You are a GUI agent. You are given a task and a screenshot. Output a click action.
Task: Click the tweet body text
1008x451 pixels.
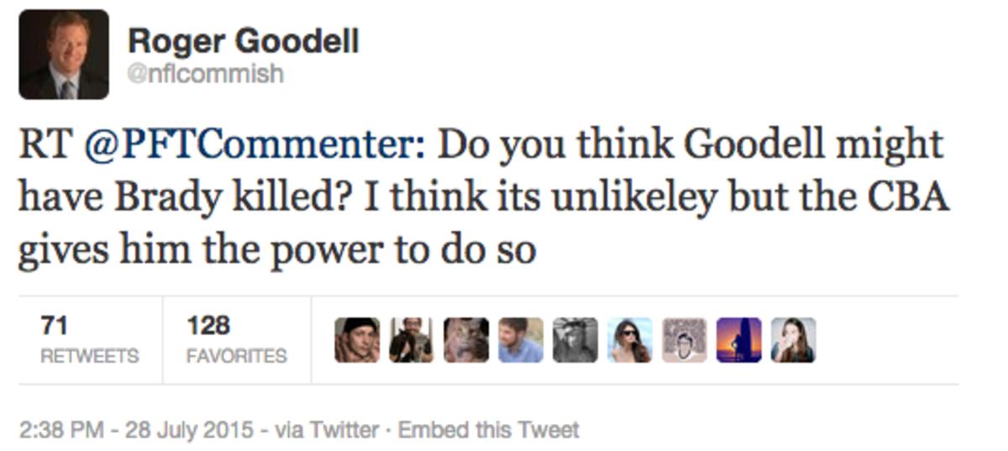(483, 198)
